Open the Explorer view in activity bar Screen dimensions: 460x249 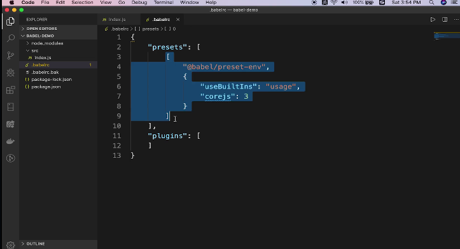coord(11,21)
